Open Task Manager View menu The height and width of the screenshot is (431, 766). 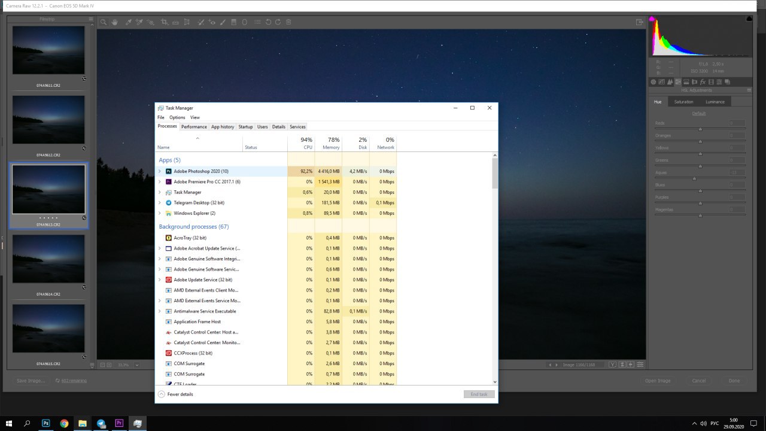tap(195, 117)
